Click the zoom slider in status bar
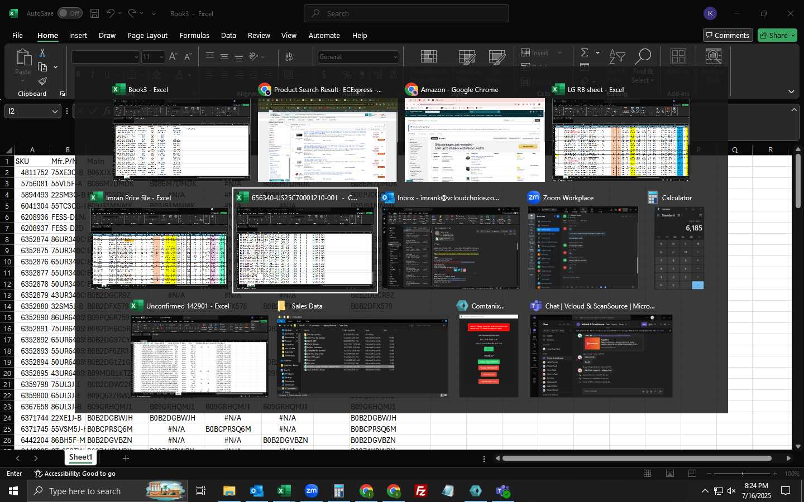This screenshot has height=502, width=804. (x=742, y=474)
